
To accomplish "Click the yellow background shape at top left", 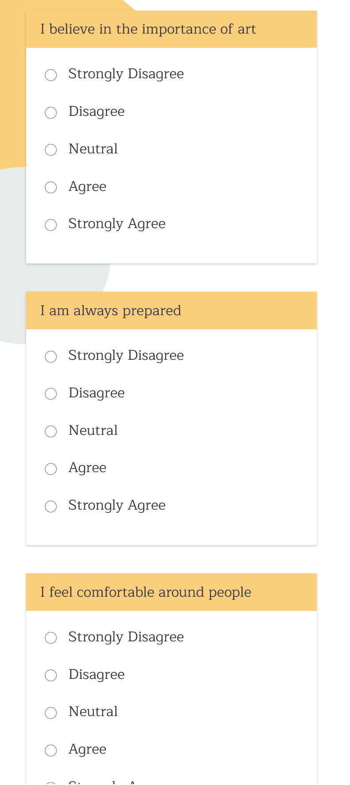I will (12, 88).
